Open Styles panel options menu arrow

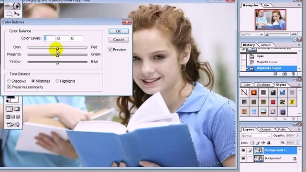[x=299, y=85]
